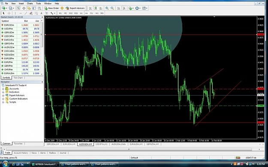Open the Charts menu
268x167 pixels.
(x=30, y=3)
